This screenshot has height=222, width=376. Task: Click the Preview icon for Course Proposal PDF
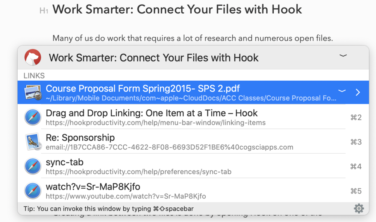33,92
